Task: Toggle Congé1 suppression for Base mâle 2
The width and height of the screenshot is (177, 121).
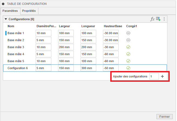Action: (x=128, y=40)
